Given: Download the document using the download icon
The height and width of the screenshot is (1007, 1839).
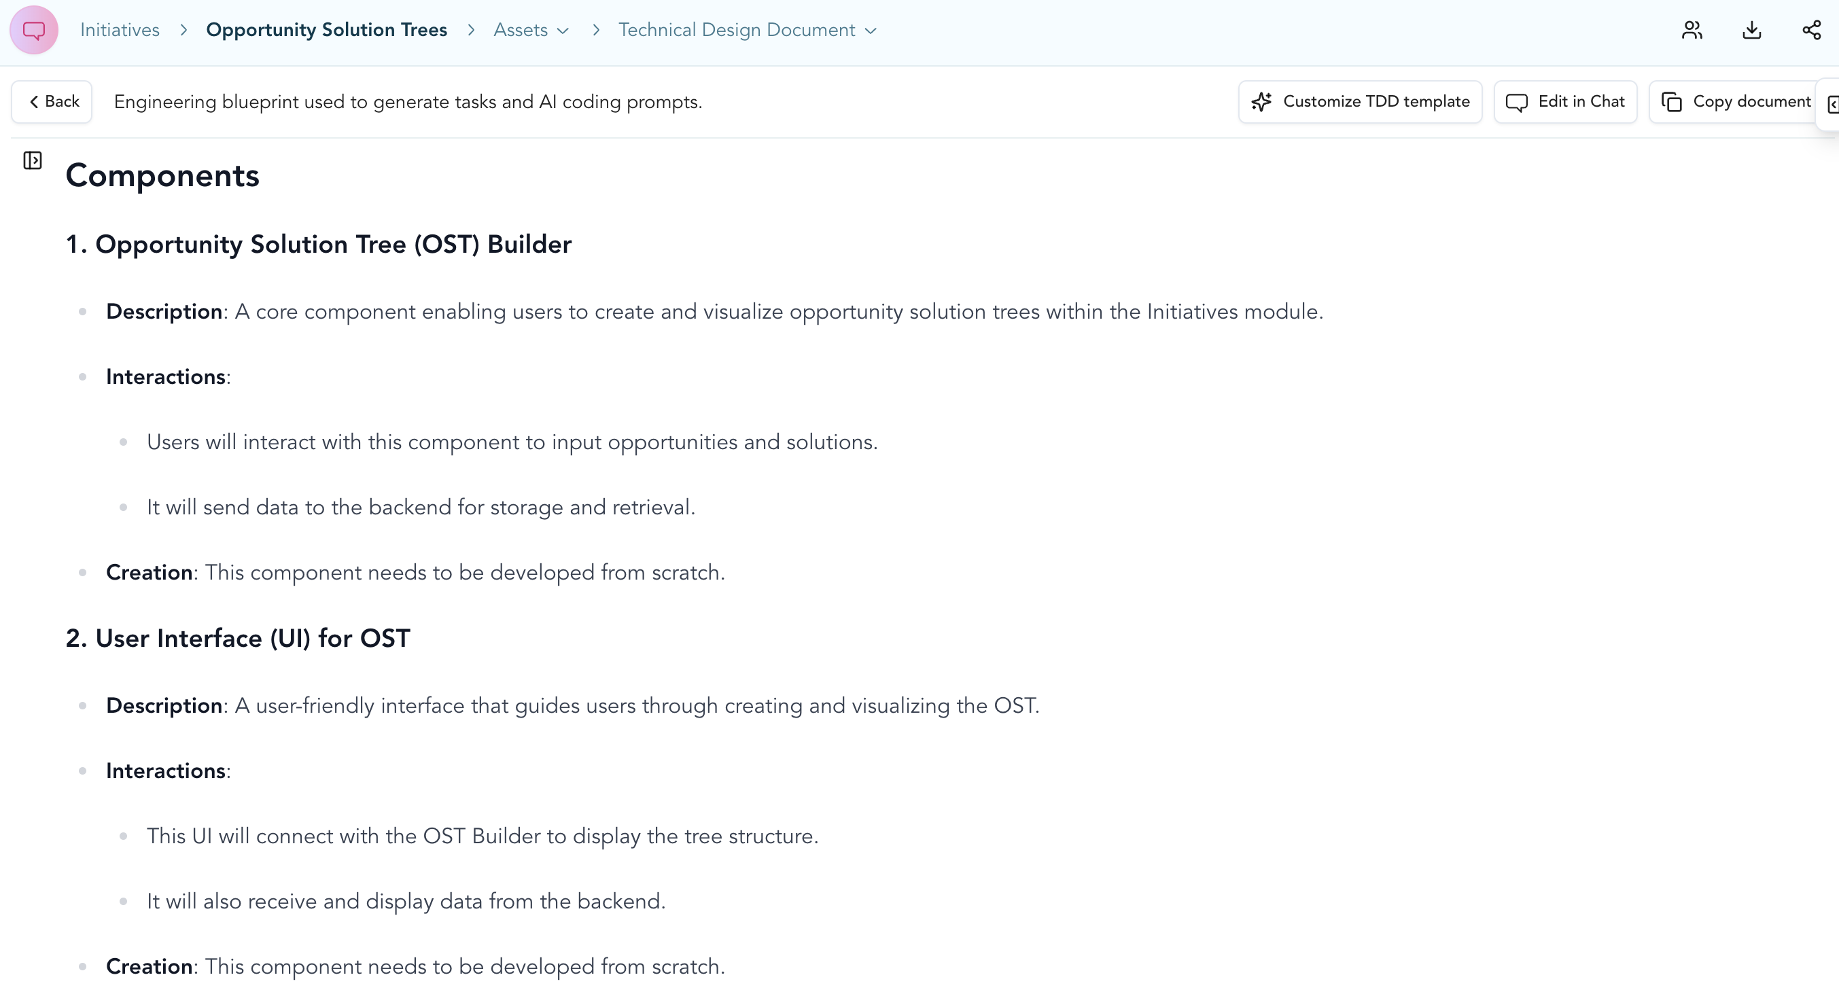Looking at the screenshot, I should coord(1751,29).
